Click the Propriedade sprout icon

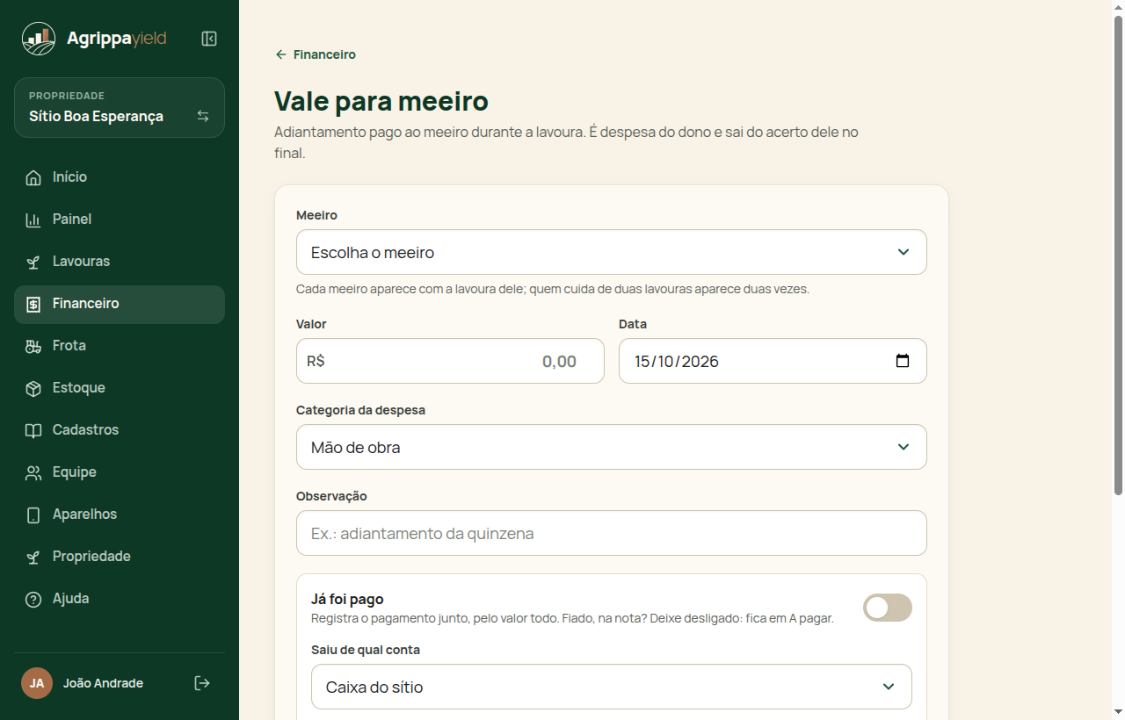point(33,557)
